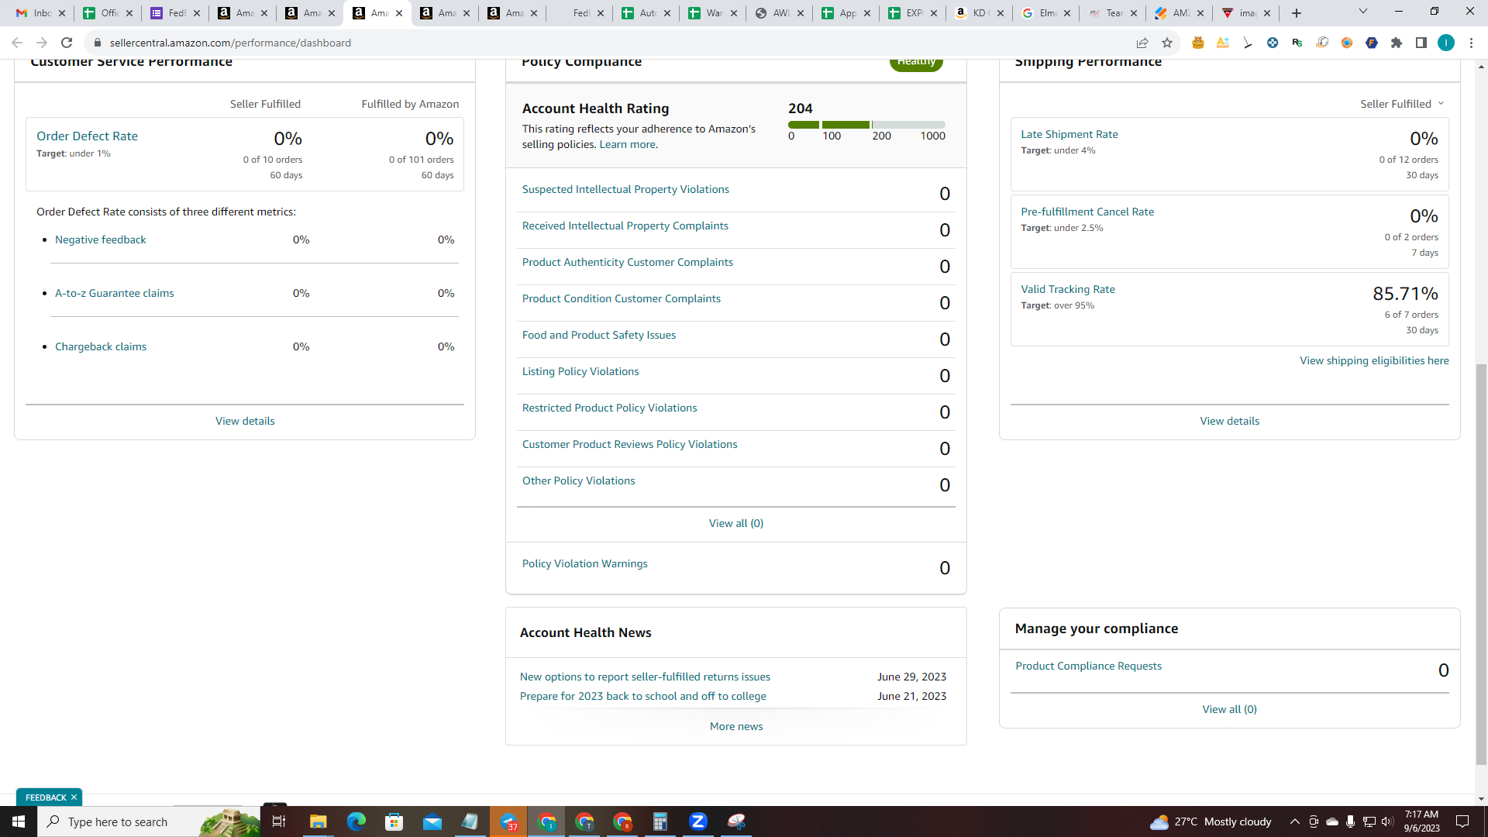Open Task View on the taskbar
Screen dimensions: 1488x837
[x=279, y=821]
